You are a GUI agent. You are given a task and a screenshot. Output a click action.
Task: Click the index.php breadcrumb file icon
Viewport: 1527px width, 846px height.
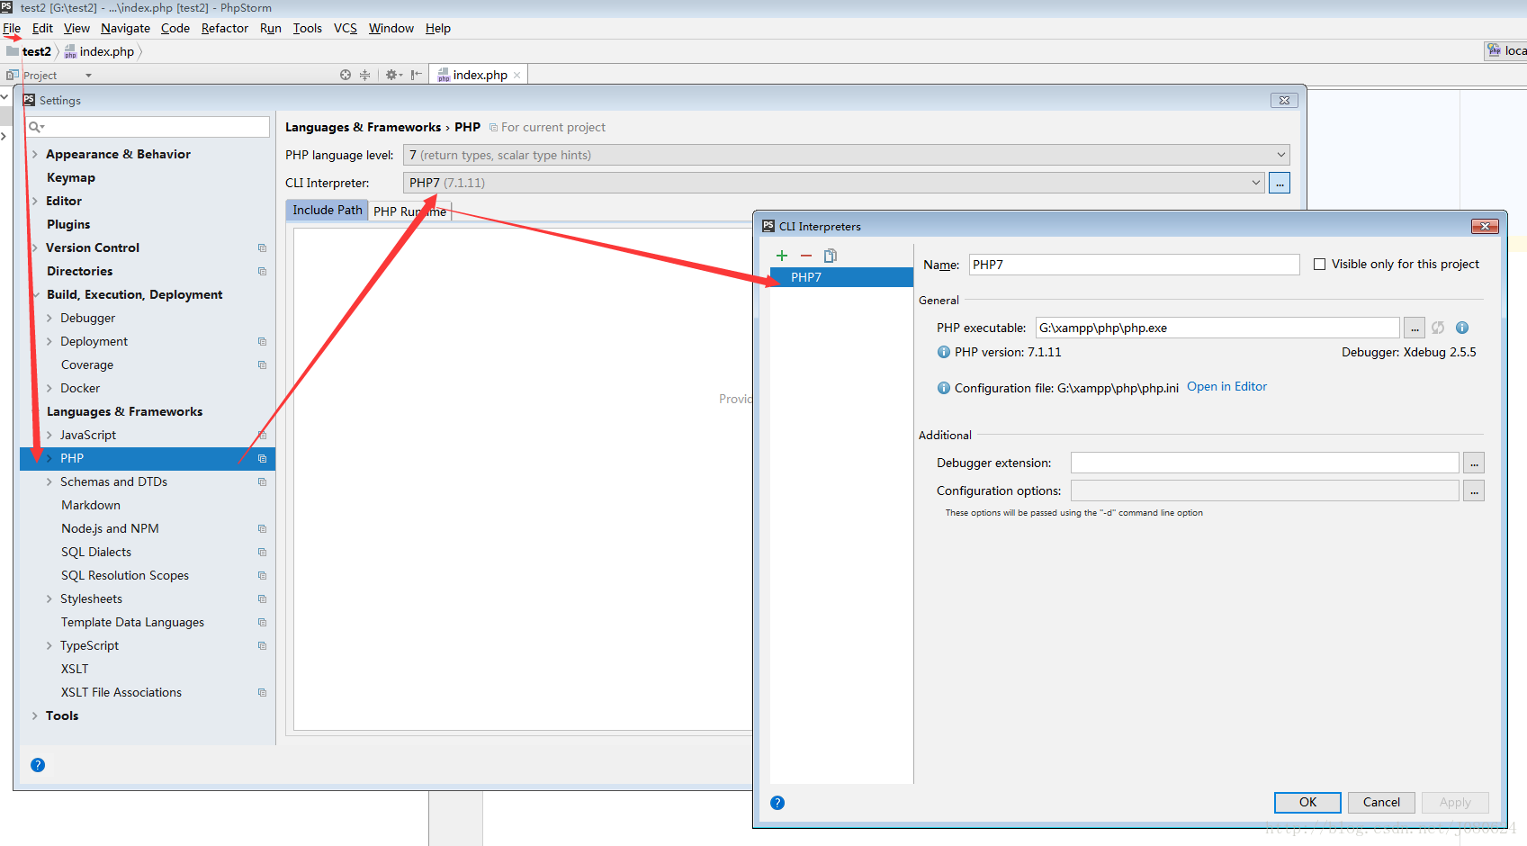[70, 51]
